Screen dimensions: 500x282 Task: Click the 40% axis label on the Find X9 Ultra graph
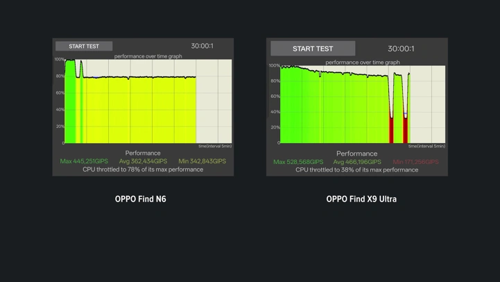point(275,112)
